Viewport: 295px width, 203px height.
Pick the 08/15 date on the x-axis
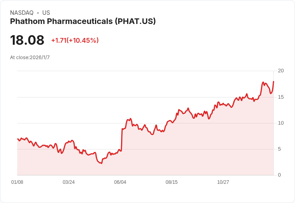[172, 182]
